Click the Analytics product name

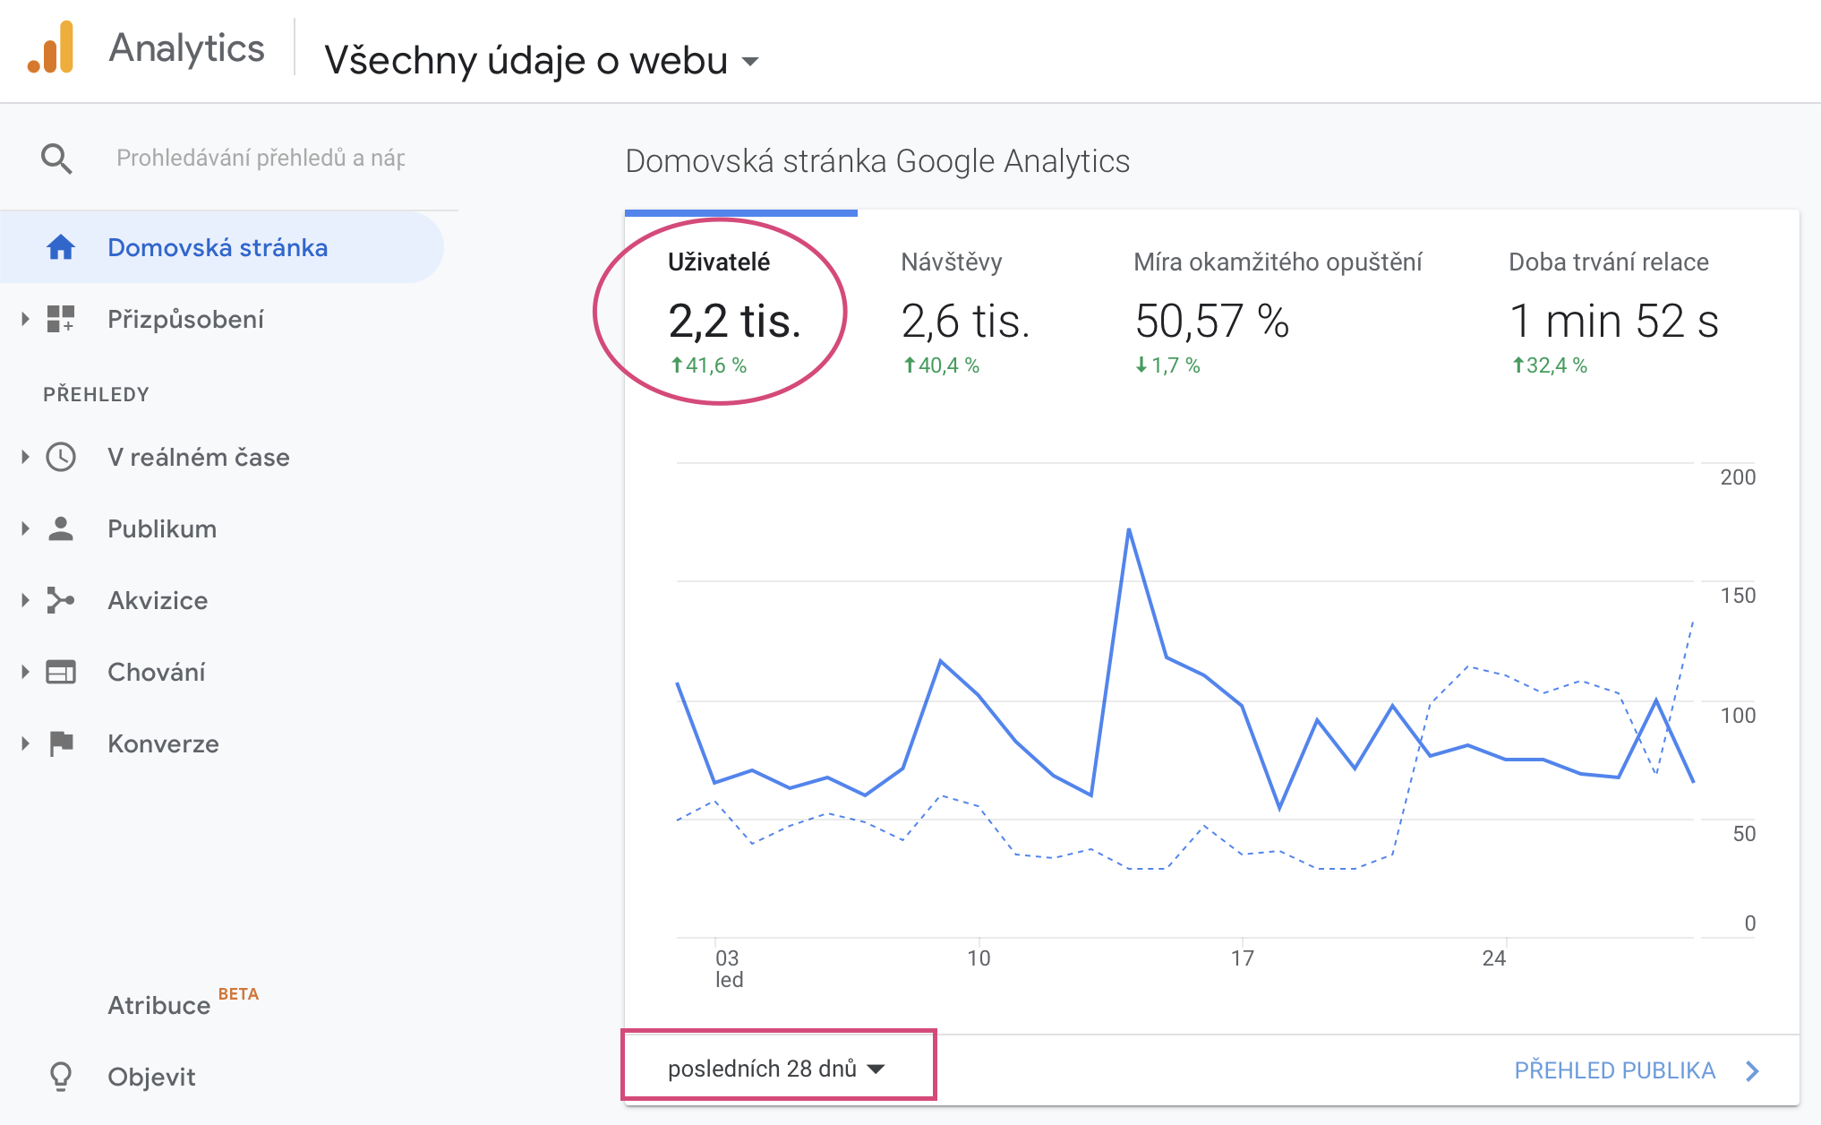click(186, 48)
